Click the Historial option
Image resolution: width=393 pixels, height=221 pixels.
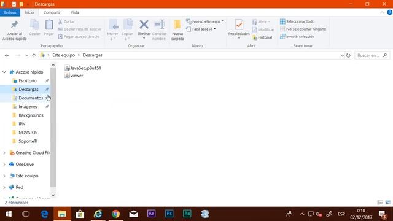click(262, 37)
